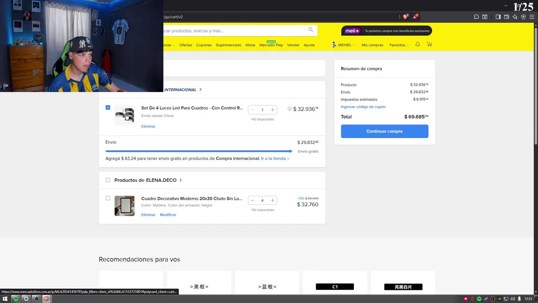Open the browser hamburger menu
538x303 pixels.
pyautogui.click(x=532, y=17)
